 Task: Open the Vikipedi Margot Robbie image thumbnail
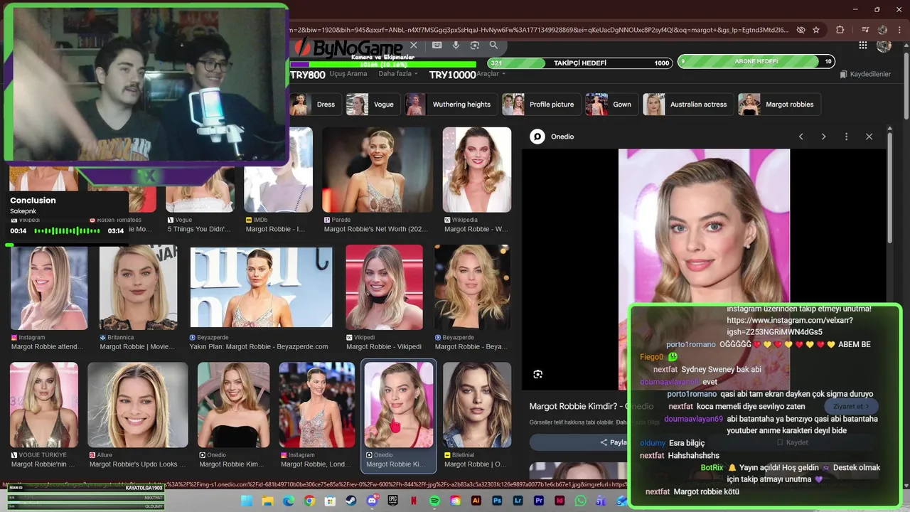tap(384, 287)
